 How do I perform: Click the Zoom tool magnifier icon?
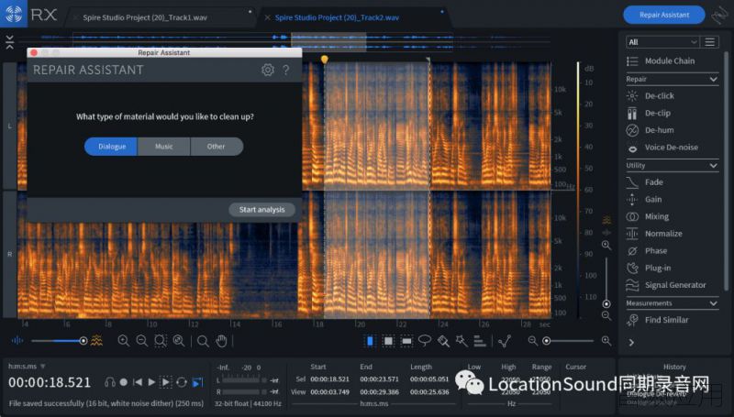point(203,341)
